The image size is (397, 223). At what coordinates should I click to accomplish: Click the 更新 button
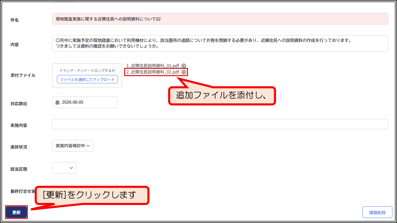click(x=16, y=212)
